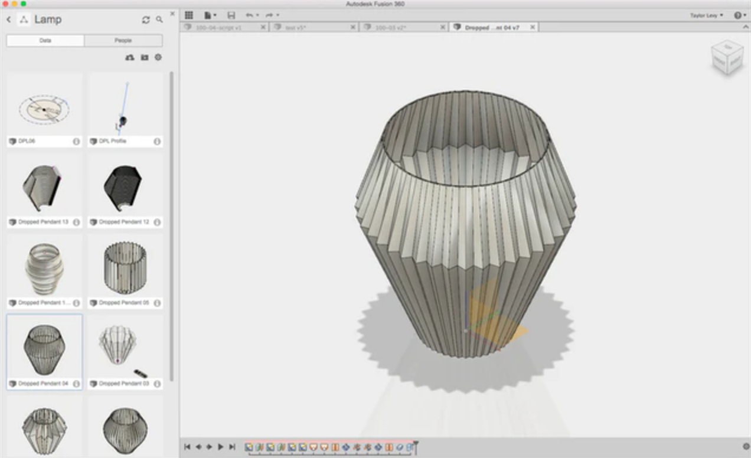Click the Redo arrow icon
The height and width of the screenshot is (458, 751).
(x=270, y=15)
